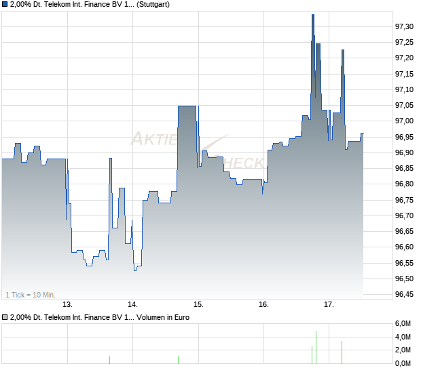Click the volume axis label '4,0M'

pos(403,337)
